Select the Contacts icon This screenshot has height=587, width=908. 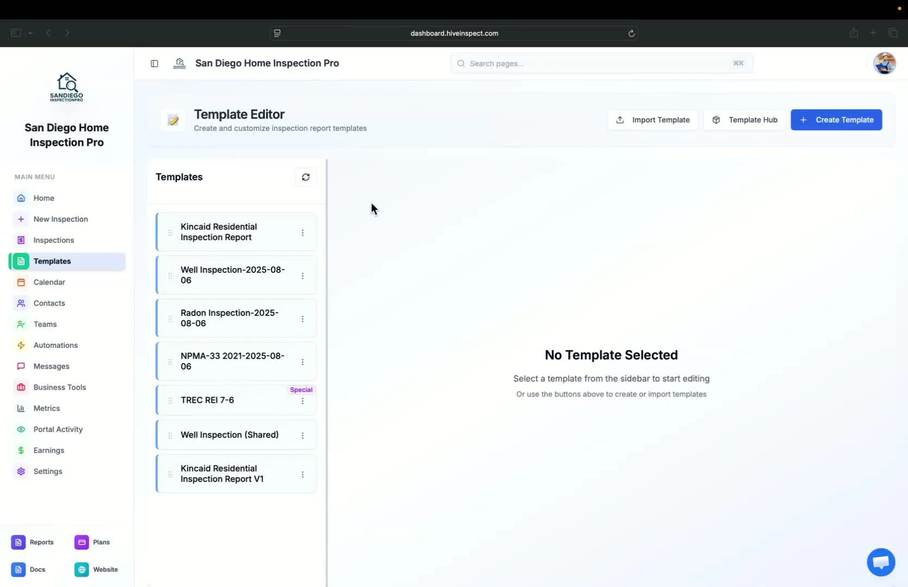coord(21,303)
